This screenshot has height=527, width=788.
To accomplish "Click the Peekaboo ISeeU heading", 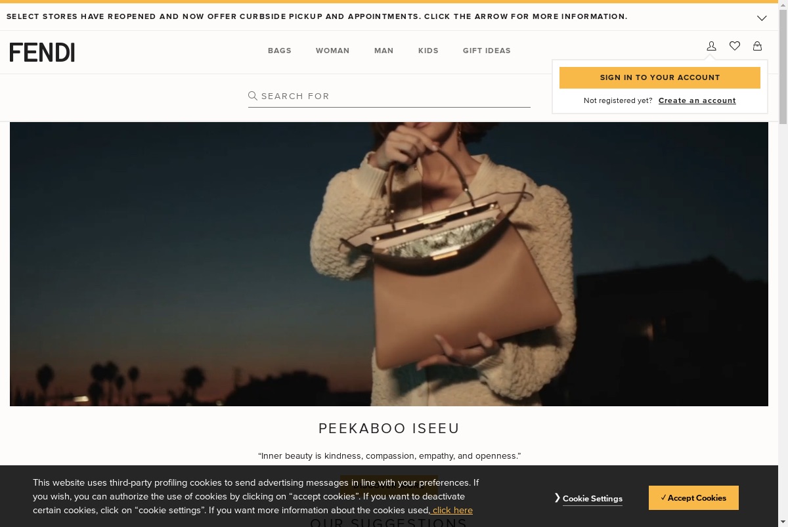I will click(389, 429).
